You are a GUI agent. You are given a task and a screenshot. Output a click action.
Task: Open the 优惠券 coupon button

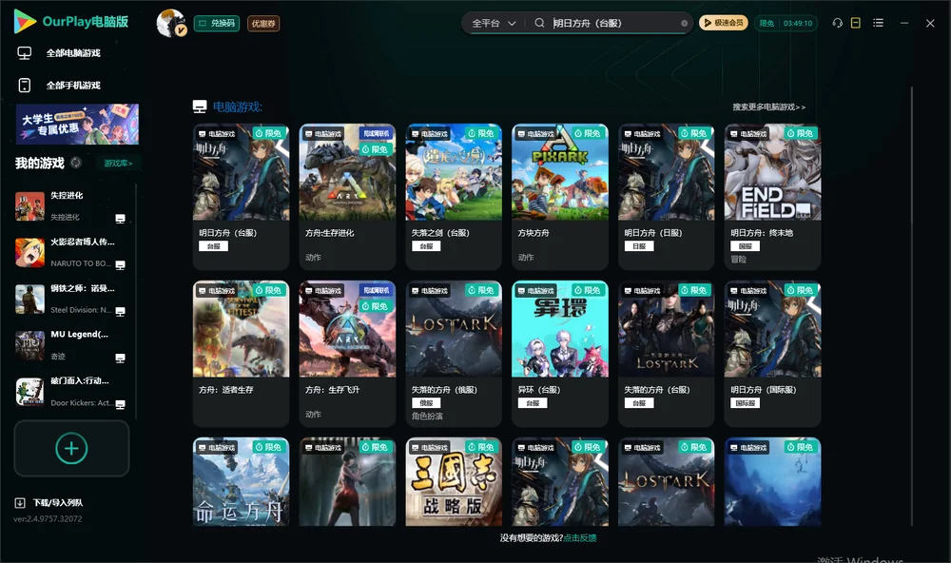tap(263, 24)
